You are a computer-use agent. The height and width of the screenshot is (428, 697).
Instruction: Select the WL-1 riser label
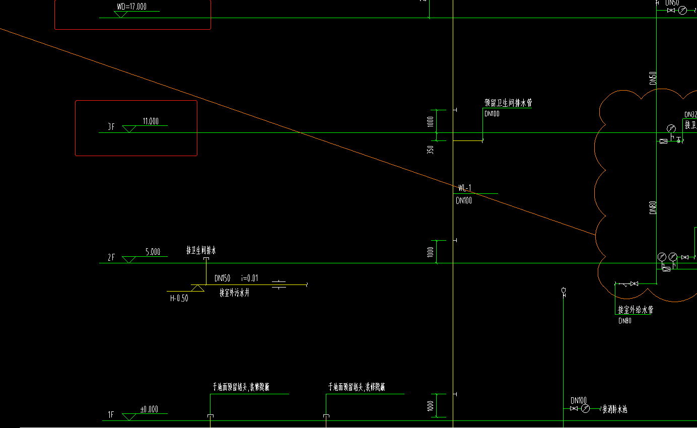464,188
